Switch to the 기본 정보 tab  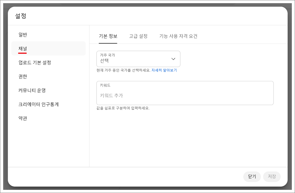(x=108, y=36)
